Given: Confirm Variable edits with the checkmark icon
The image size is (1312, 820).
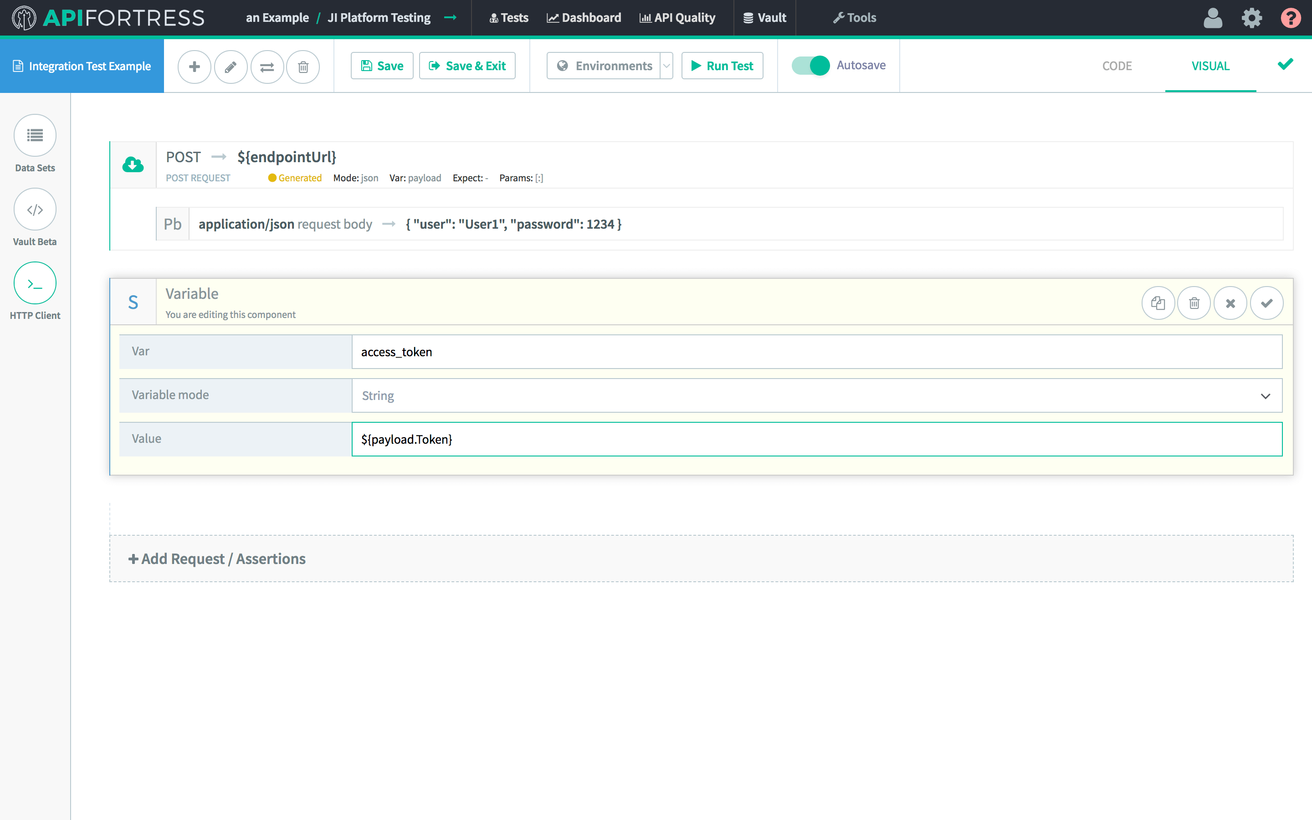Looking at the screenshot, I should [x=1266, y=302].
